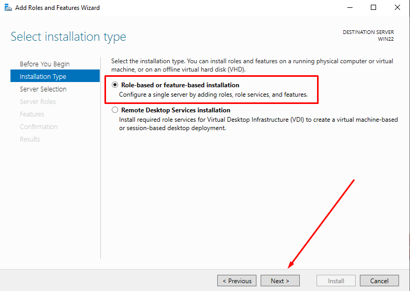Jump to the Confirmation step
This screenshot has width=410, height=291.
(x=39, y=126)
